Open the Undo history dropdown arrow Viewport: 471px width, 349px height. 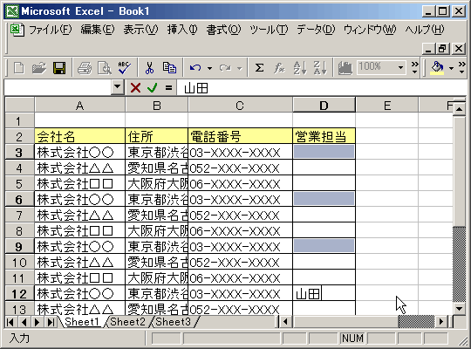tap(209, 68)
